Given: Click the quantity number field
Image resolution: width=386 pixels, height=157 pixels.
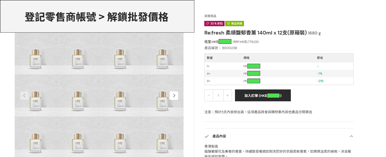Looking at the screenshot, I should (218, 96).
